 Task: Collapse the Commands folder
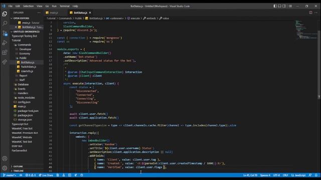click(x=24, y=44)
